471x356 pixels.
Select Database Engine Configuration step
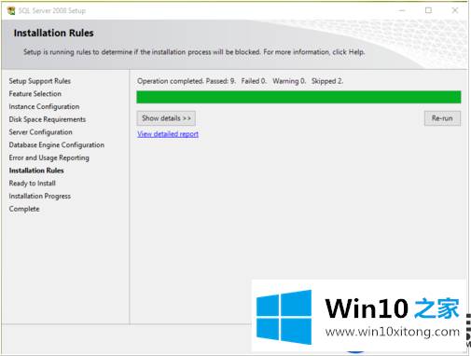57,144
